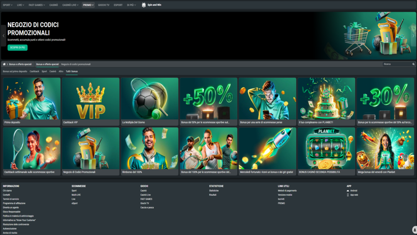Open Mega bonus del venerdì card
The image size is (417, 235).
pos(385,151)
